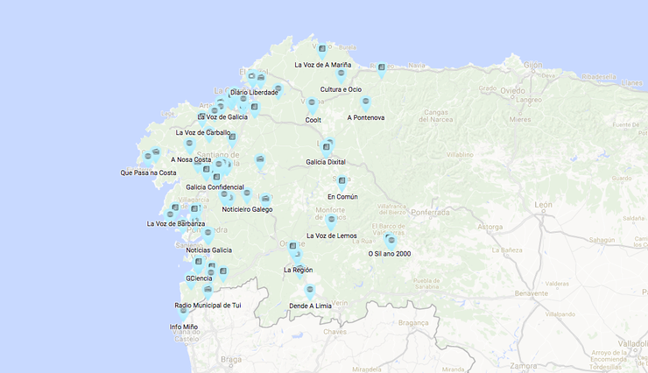Click the Mieres town label
The height and width of the screenshot is (373, 648).
[x=520, y=119]
